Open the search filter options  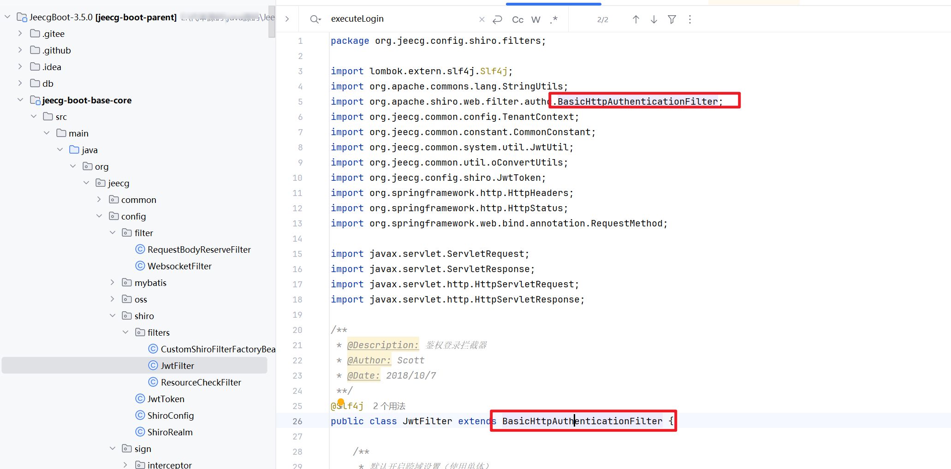point(672,19)
